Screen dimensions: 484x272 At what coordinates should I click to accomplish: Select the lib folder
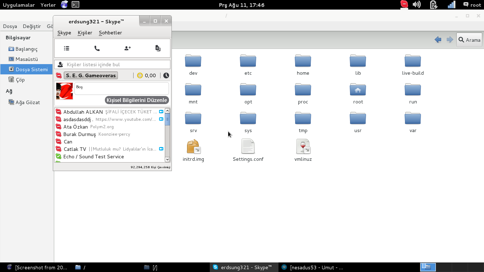coord(358,65)
